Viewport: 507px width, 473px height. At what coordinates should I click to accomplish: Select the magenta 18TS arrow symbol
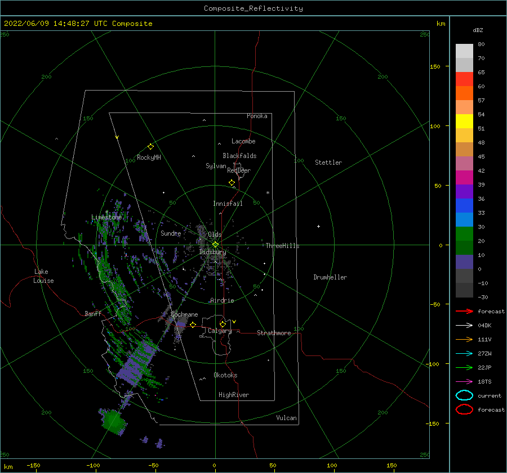[464, 382]
